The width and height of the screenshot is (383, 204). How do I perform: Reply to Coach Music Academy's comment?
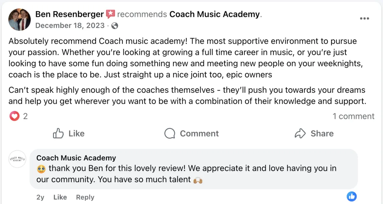pyautogui.click(x=85, y=197)
